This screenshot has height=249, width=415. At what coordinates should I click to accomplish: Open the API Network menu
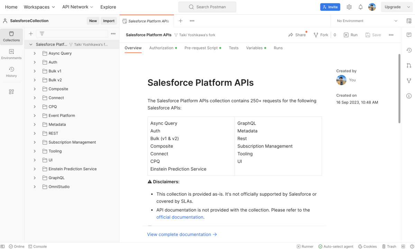click(x=77, y=7)
